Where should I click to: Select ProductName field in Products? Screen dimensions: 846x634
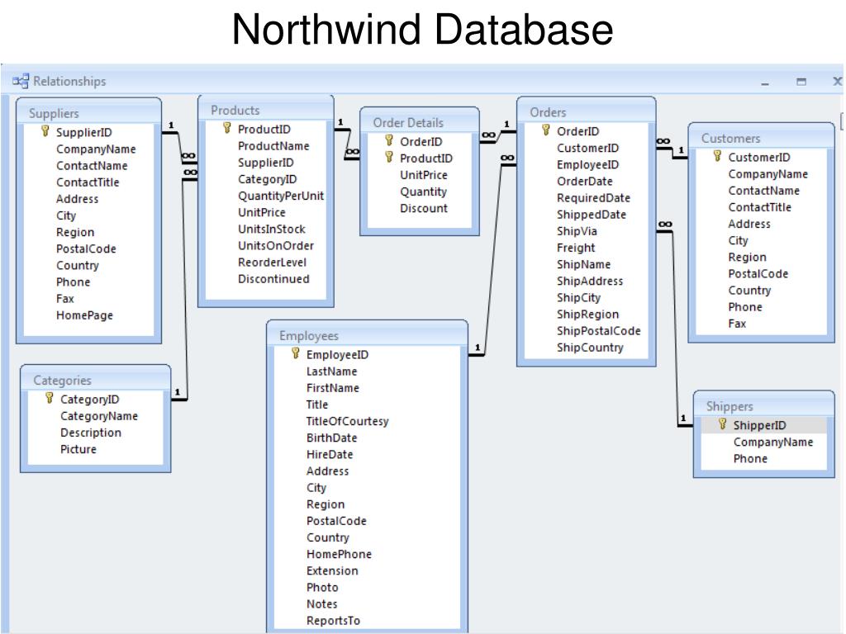pos(273,146)
